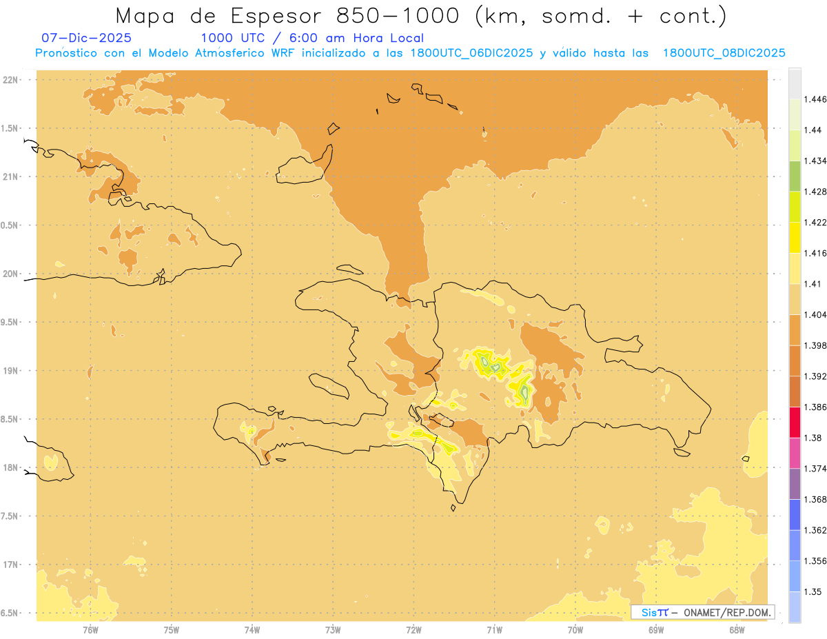Click the "17N" latitude label

point(11,565)
